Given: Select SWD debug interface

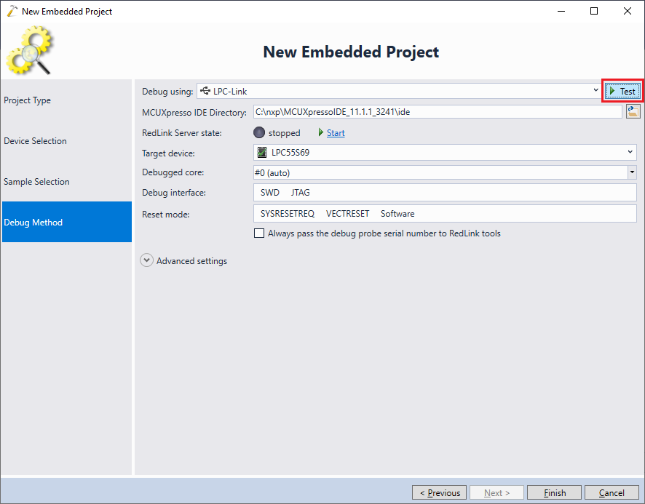Looking at the screenshot, I should coord(270,193).
